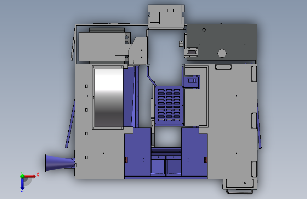Click the green Y axis ball at triad origin
The width and height of the screenshot is (307, 199).
22,176
